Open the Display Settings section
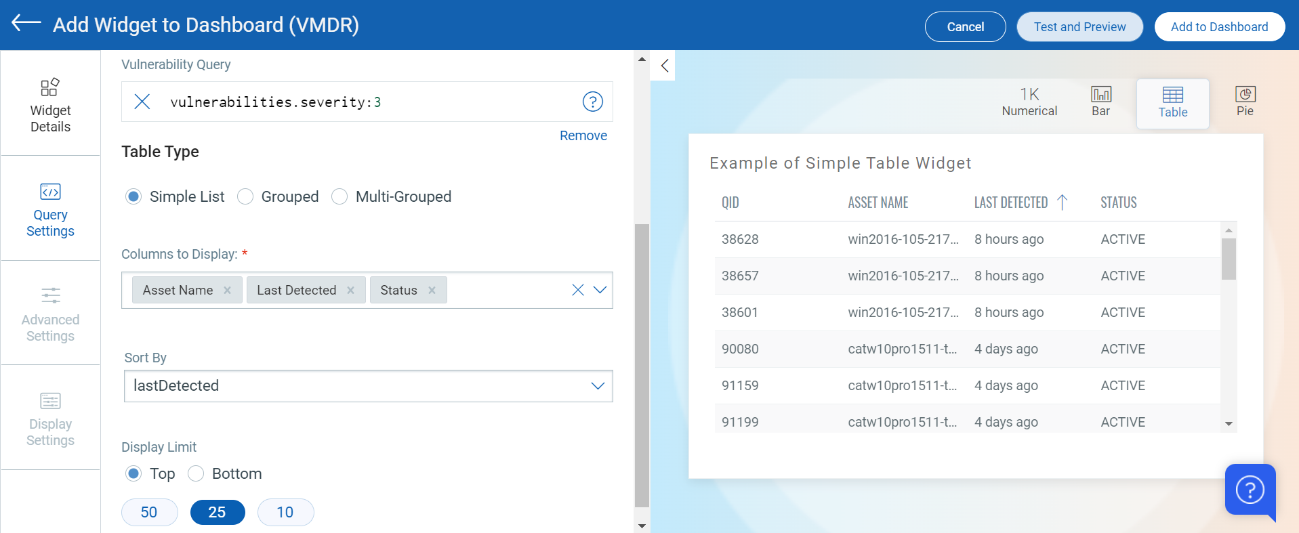This screenshot has width=1299, height=533. (x=50, y=419)
